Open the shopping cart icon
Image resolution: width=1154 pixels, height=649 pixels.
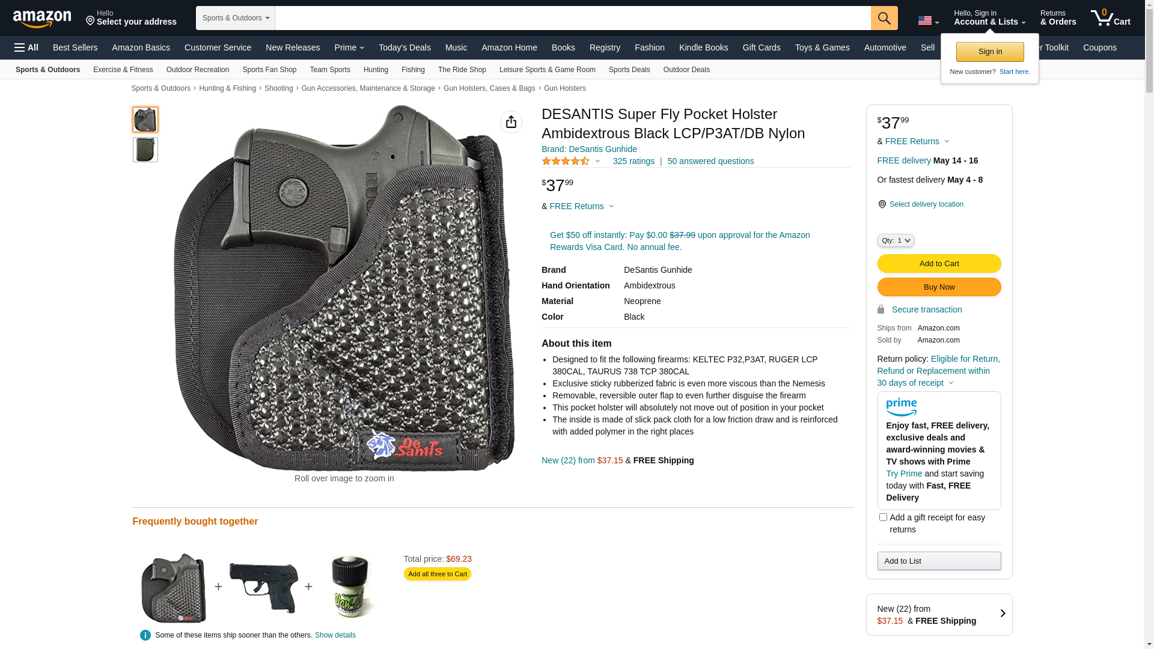(1110, 18)
